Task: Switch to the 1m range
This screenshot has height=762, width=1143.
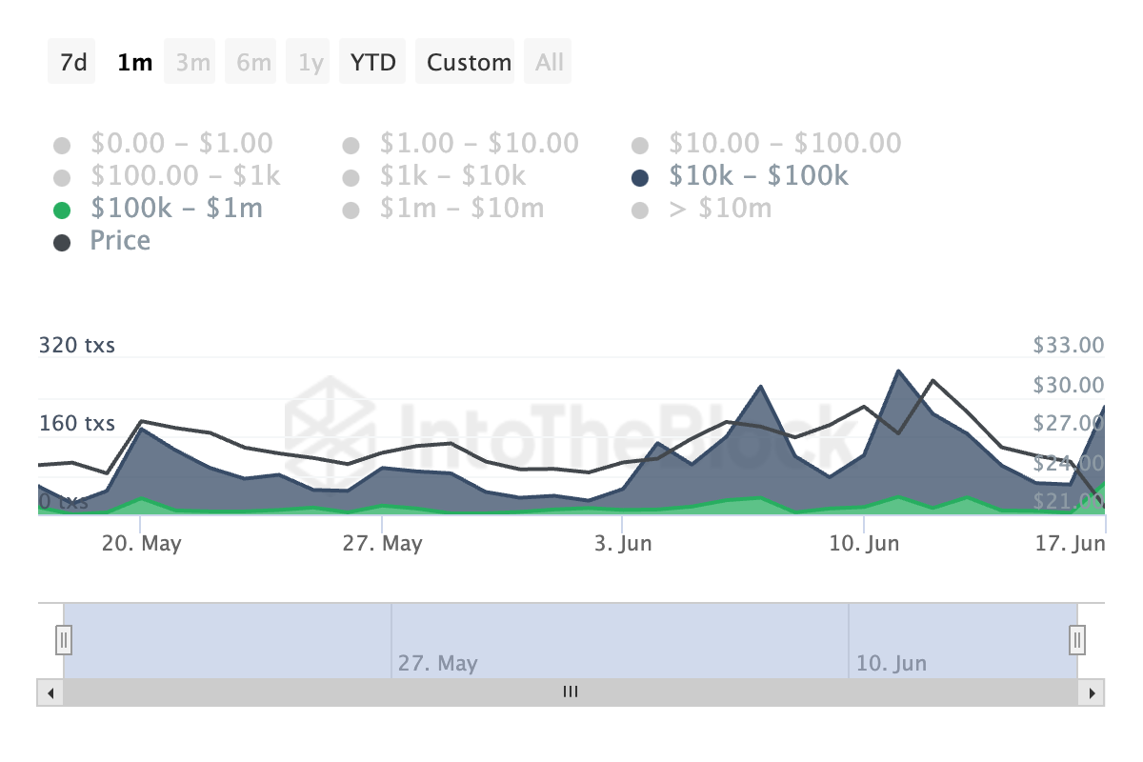Action: click(x=134, y=62)
